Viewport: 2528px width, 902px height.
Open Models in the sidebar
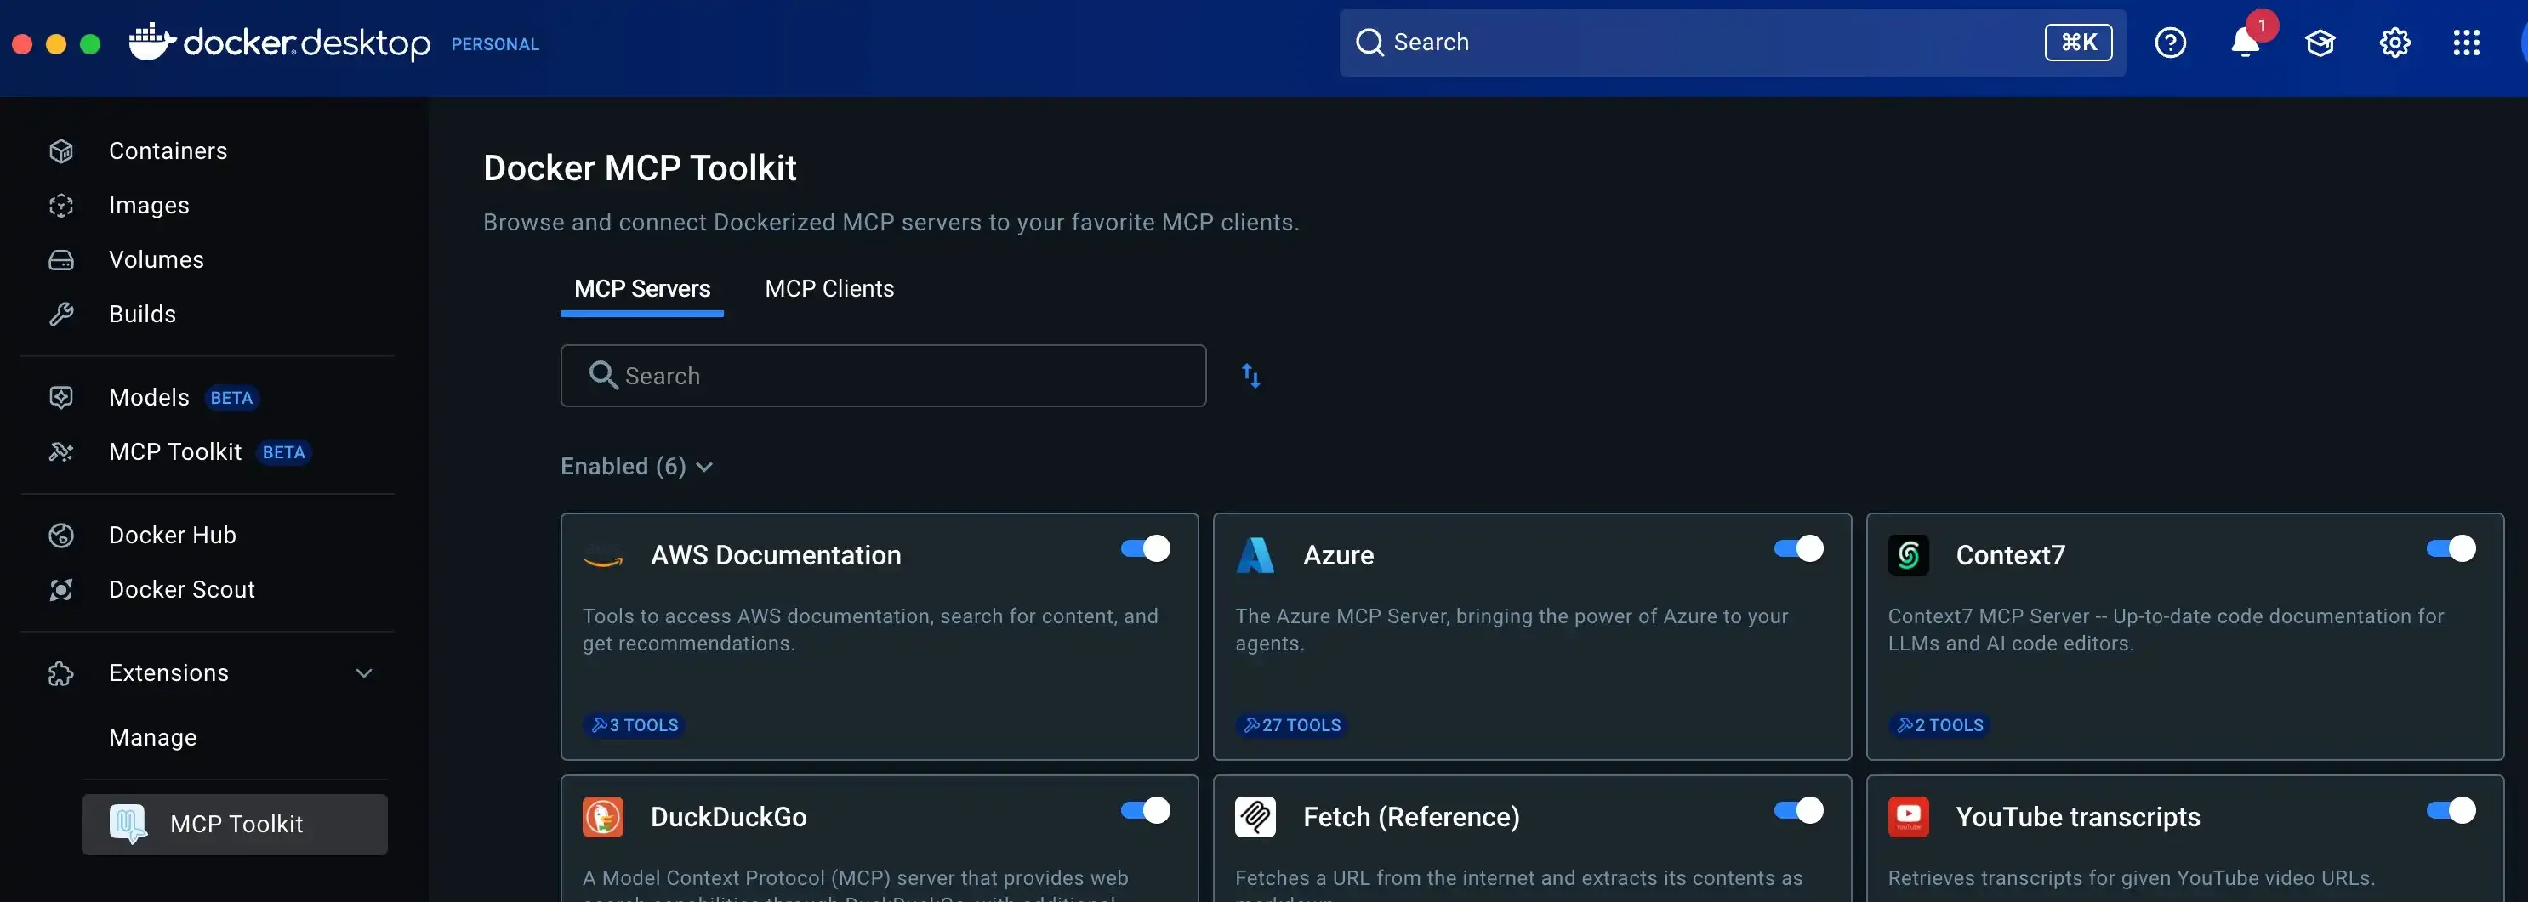click(149, 397)
